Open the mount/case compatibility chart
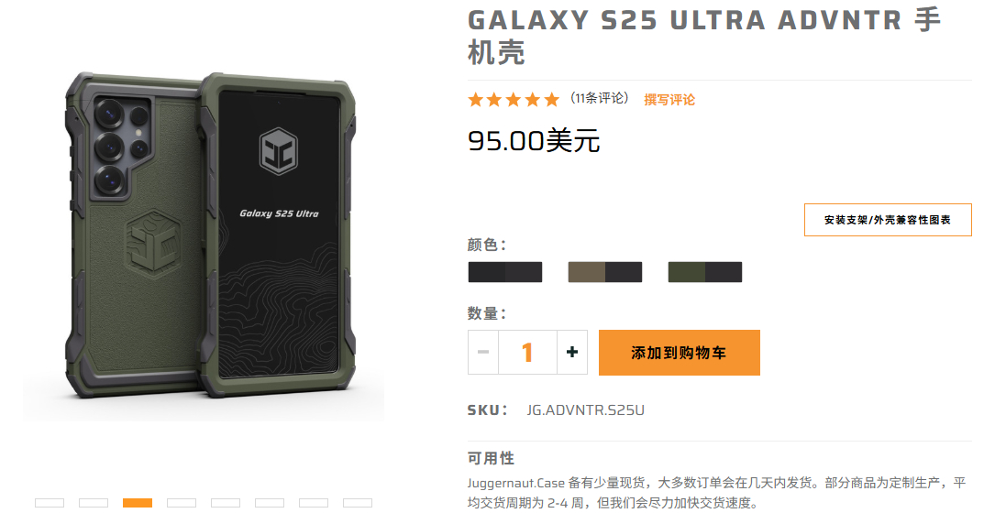The height and width of the screenshot is (524, 995). [x=888, y=220]
